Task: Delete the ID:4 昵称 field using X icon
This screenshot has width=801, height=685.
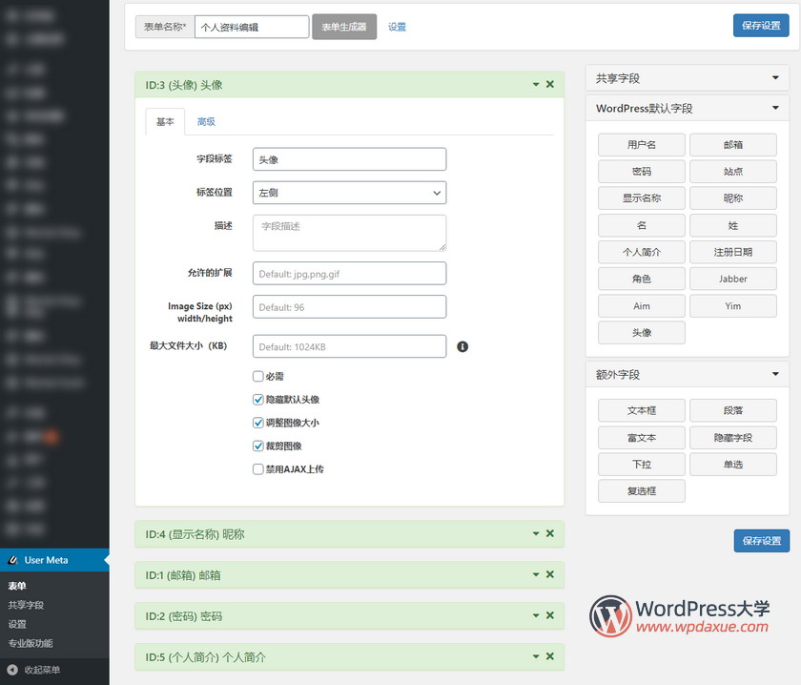Action: pos(549,534)
